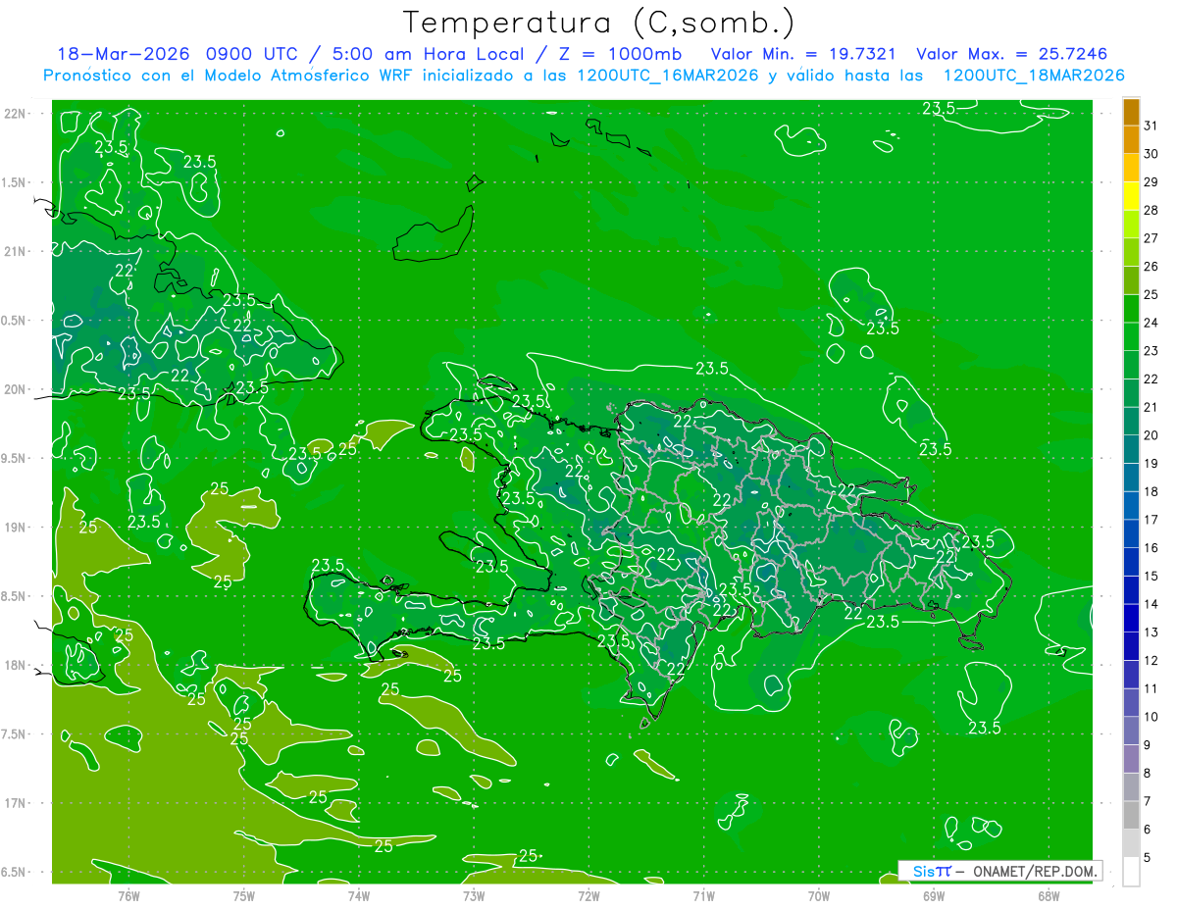Click the "73W" longitude axis label

pyautogui.click(x=474, y=895)
